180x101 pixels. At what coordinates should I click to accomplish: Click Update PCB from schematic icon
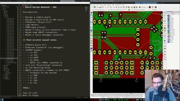[x=134, y=7]
